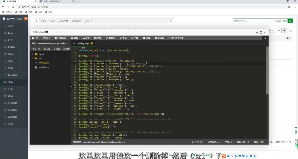Open 替换 replace tool
The width and height of the screenshot is (298, 159).
click(98, 38)
